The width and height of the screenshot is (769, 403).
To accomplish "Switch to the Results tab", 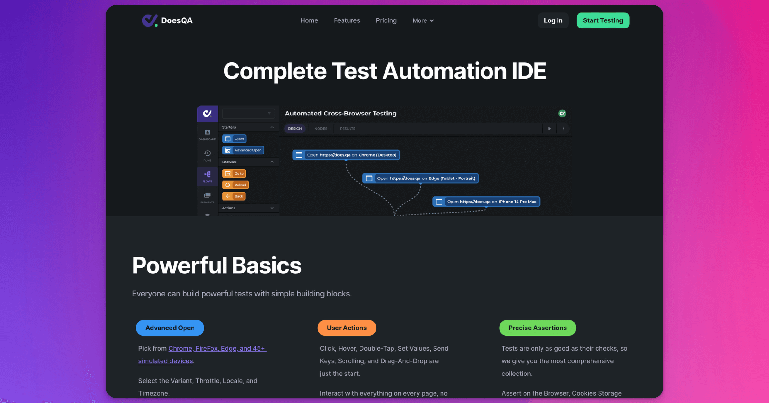I will point(348,129).
